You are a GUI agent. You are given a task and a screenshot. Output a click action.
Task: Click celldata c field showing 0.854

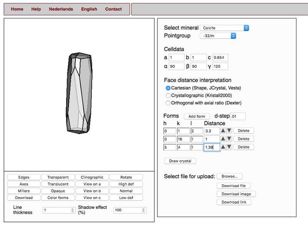coord(220,57)
